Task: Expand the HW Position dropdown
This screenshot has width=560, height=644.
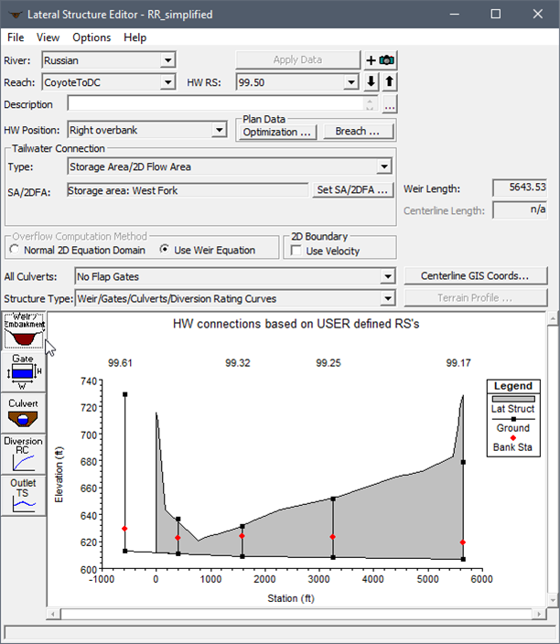Action: (x=220, y=130)
